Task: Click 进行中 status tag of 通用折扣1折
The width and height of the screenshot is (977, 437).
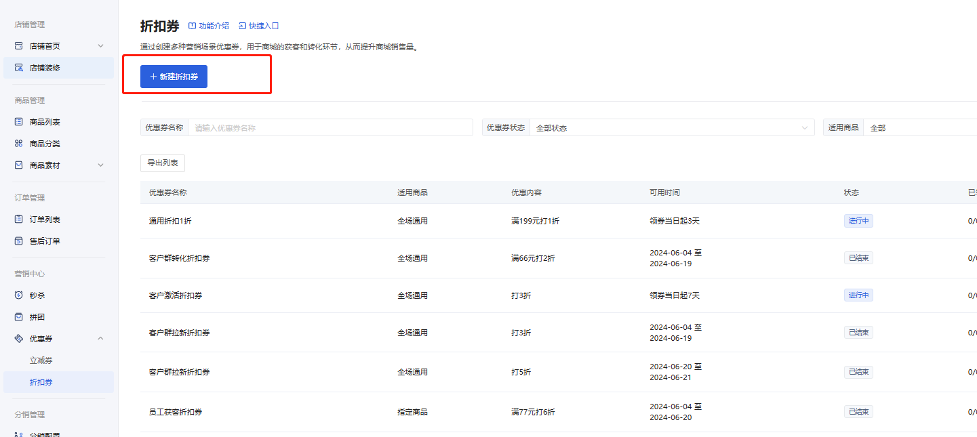Action: 858,221
